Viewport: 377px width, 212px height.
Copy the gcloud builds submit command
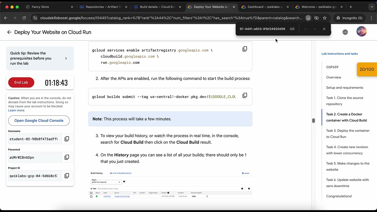(x=245, y=96)
